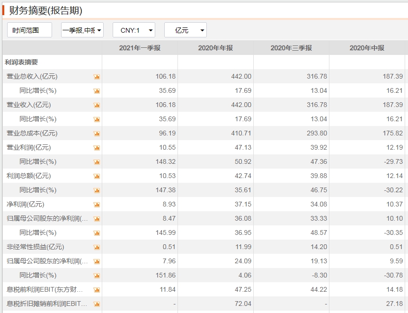The width and height of the screenshot is (408, 313).
Task: Open chart icon for 营业总收入 row
Action: [x=97, y=77]
